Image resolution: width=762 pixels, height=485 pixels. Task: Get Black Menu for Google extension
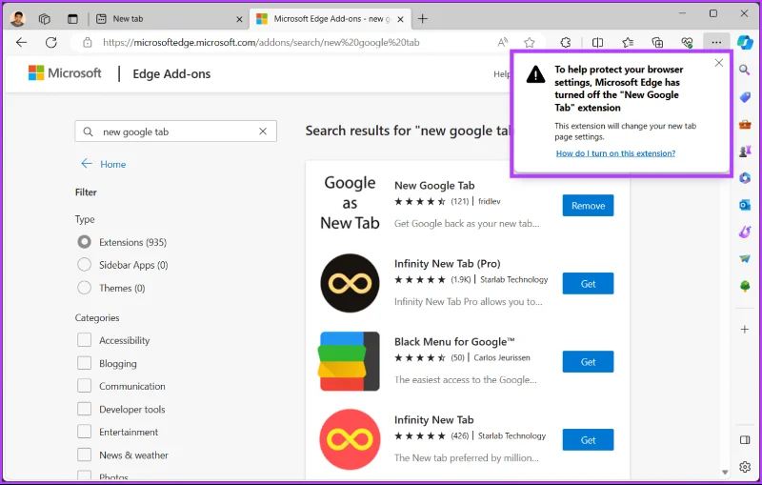[588, 362]
